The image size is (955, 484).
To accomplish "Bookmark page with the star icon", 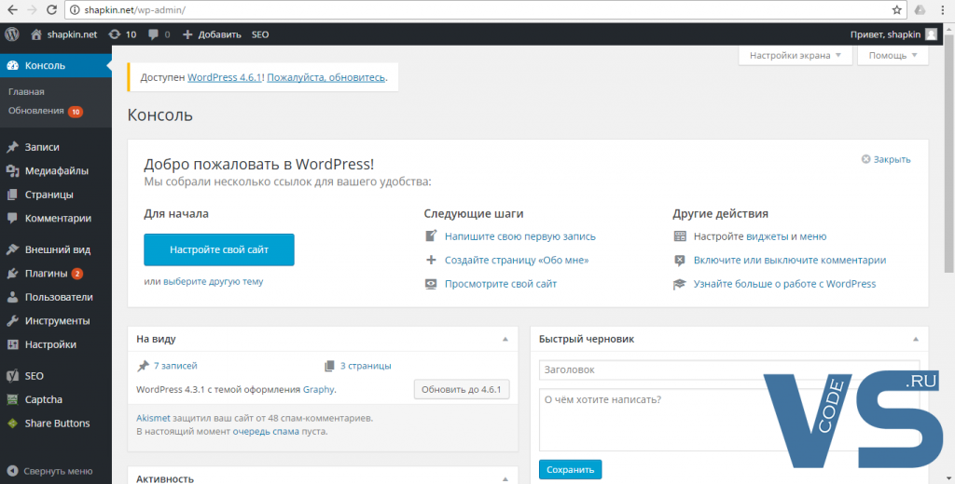I will [x=896, y=10].
